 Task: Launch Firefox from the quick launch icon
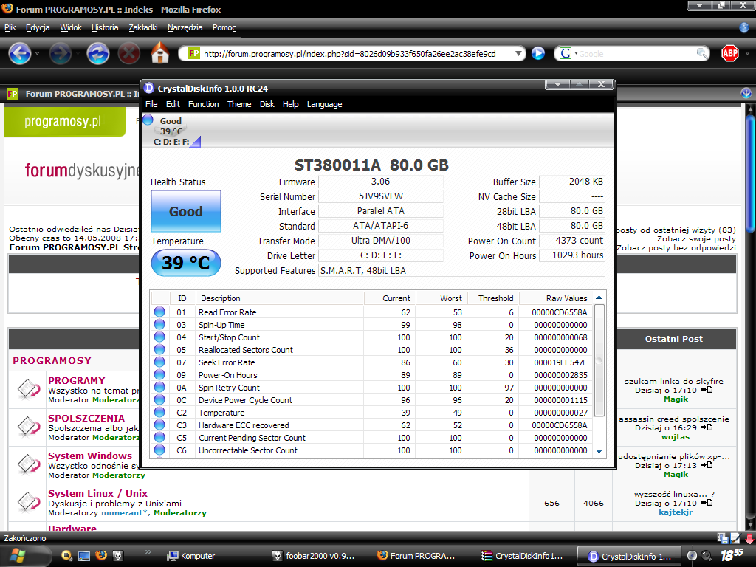[100, 555]
